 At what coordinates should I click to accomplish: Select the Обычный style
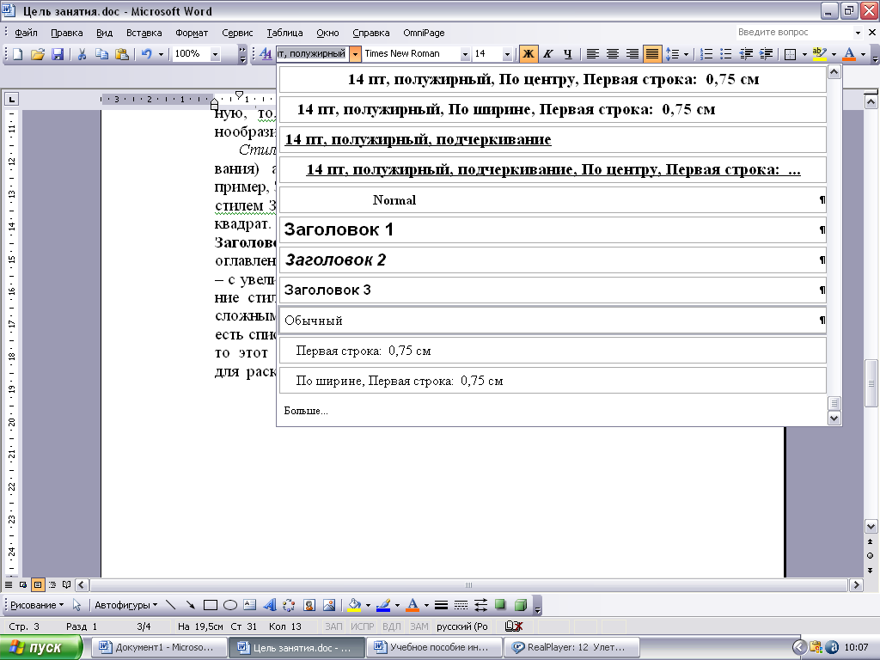pos(553,321)
